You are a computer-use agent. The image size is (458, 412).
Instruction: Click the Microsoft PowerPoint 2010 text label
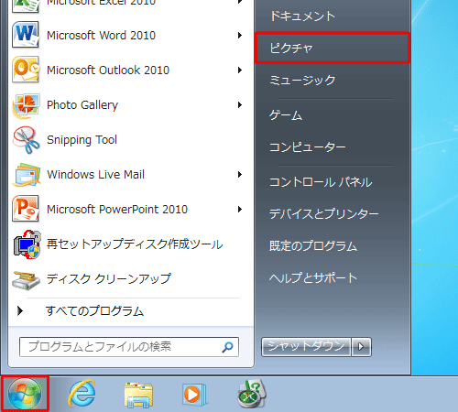point(117,210)
